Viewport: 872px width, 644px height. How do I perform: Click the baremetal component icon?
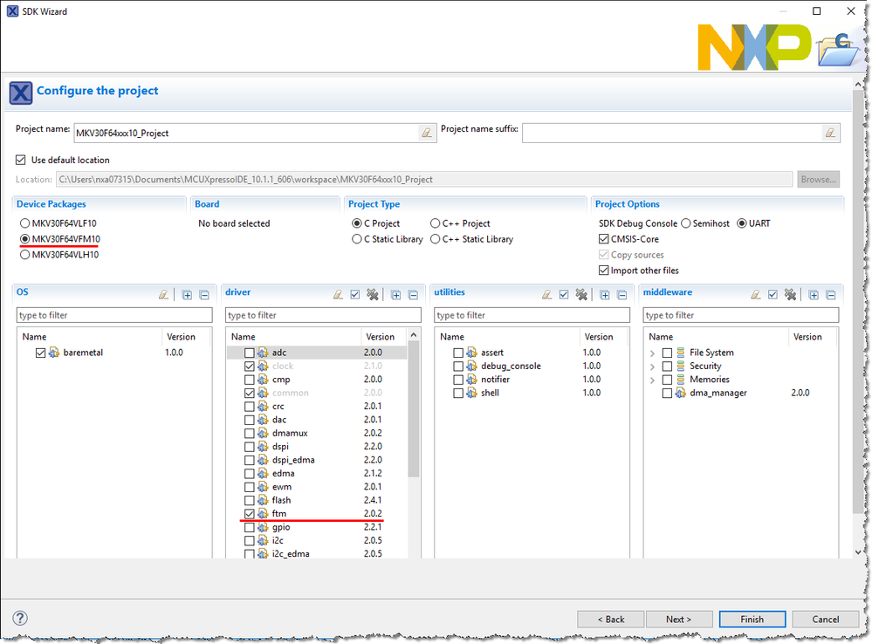coord(54,353)
